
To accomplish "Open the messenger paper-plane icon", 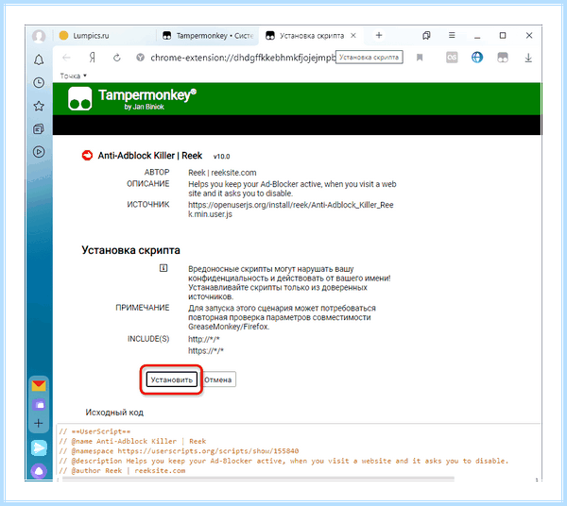I will (x=39, y=447).
